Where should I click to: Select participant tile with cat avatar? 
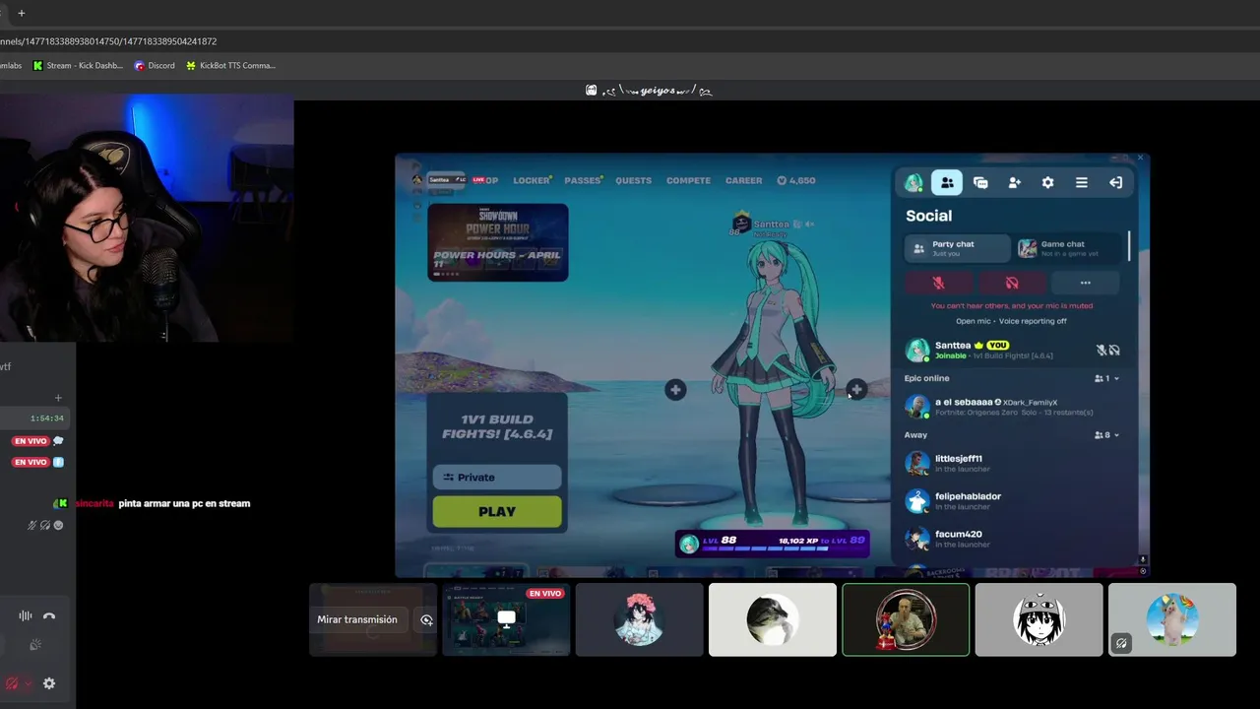pos(773,619)
